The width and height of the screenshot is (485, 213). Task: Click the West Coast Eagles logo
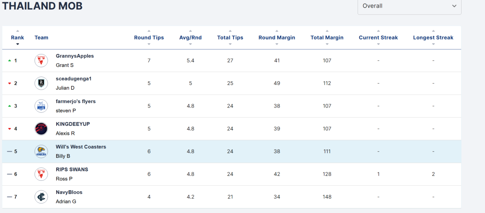[41, 151]
